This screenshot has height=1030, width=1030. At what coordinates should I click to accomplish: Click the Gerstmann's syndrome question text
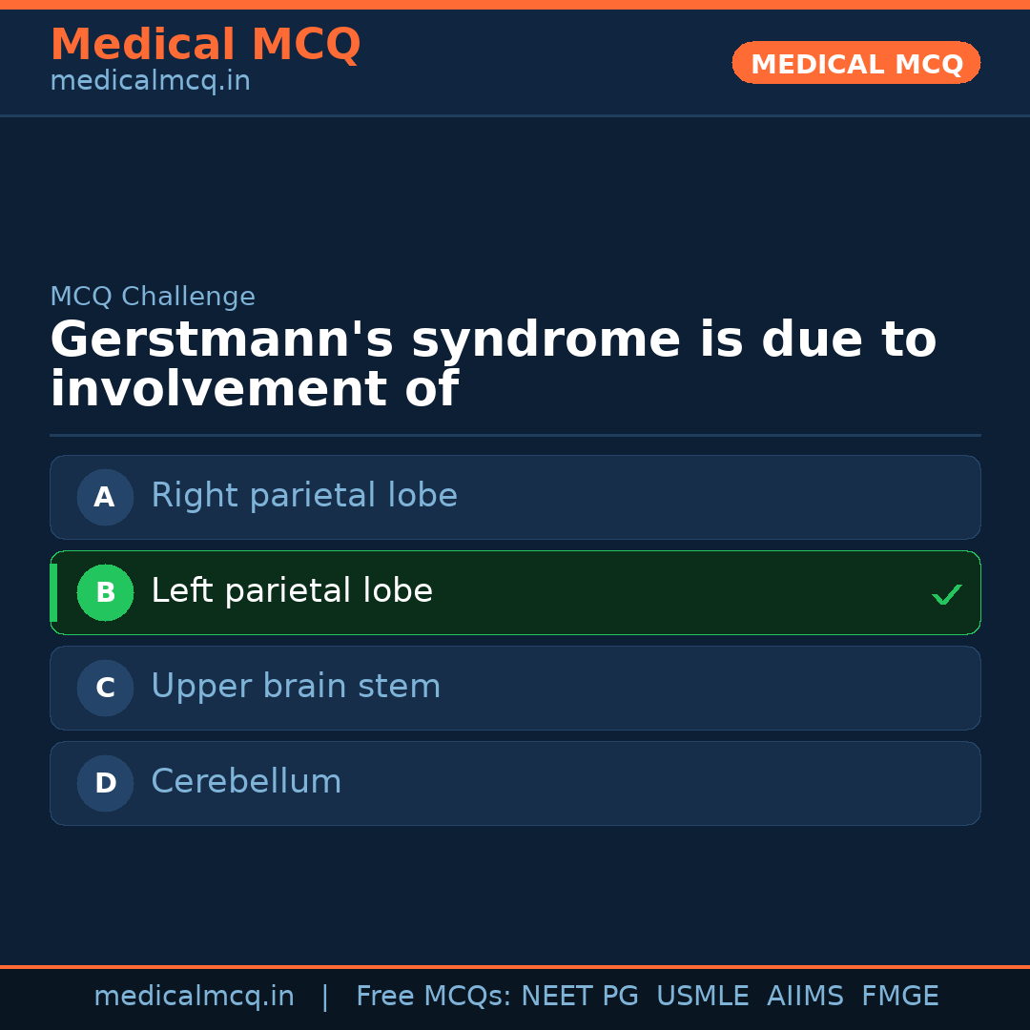(492, 365)
